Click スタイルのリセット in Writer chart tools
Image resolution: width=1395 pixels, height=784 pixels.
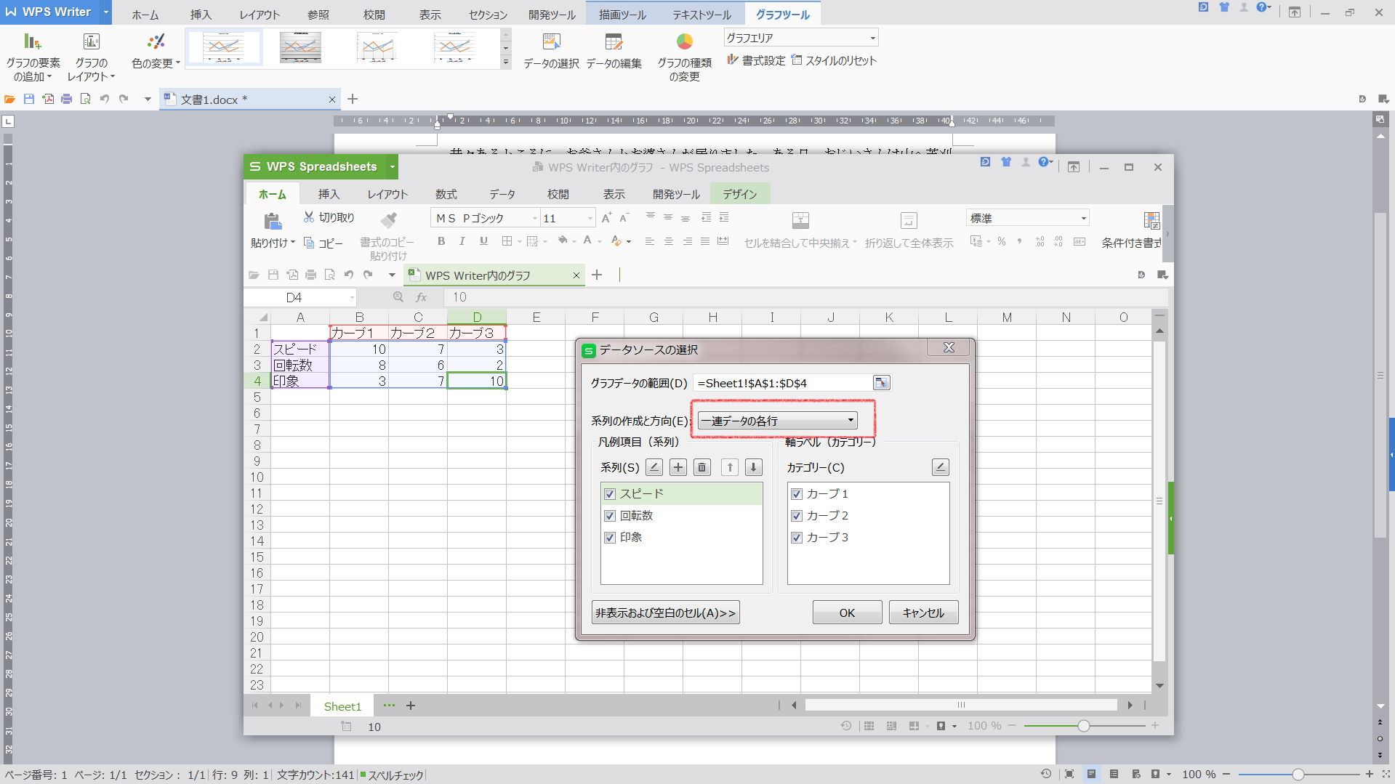pyautogui.click(x=834, y=60)
